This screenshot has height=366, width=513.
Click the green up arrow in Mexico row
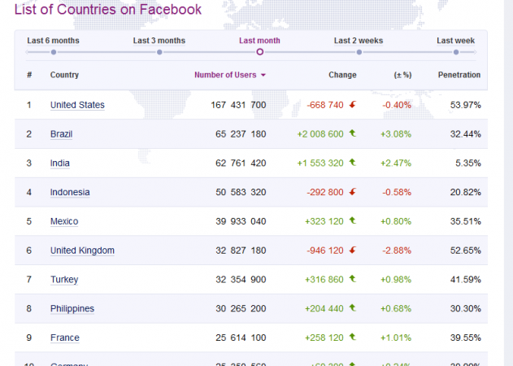coord(353,221)
